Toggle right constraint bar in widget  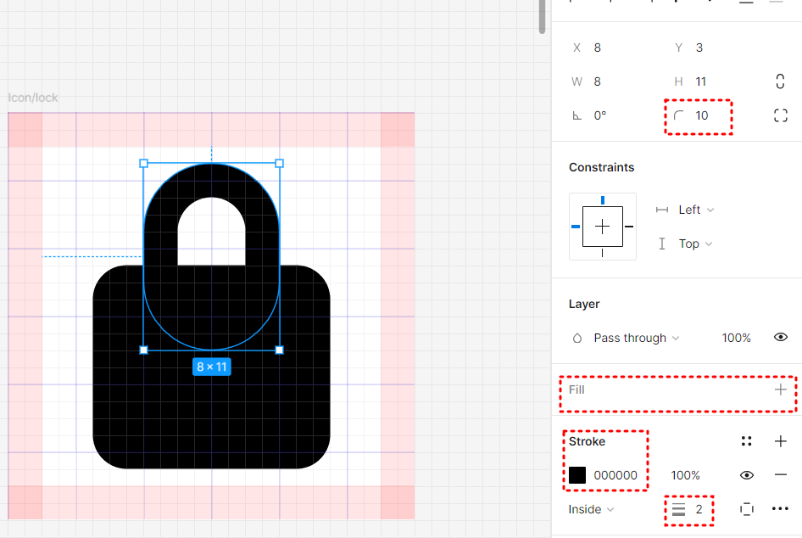pyautogui.click(x=629, y=227)
